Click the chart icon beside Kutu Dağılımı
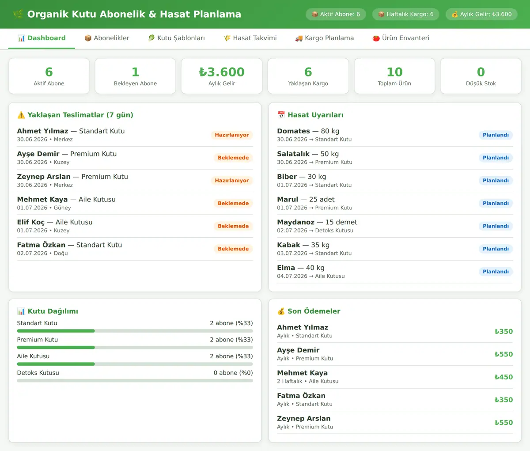530x451 pixels. [x=21, y=311]
